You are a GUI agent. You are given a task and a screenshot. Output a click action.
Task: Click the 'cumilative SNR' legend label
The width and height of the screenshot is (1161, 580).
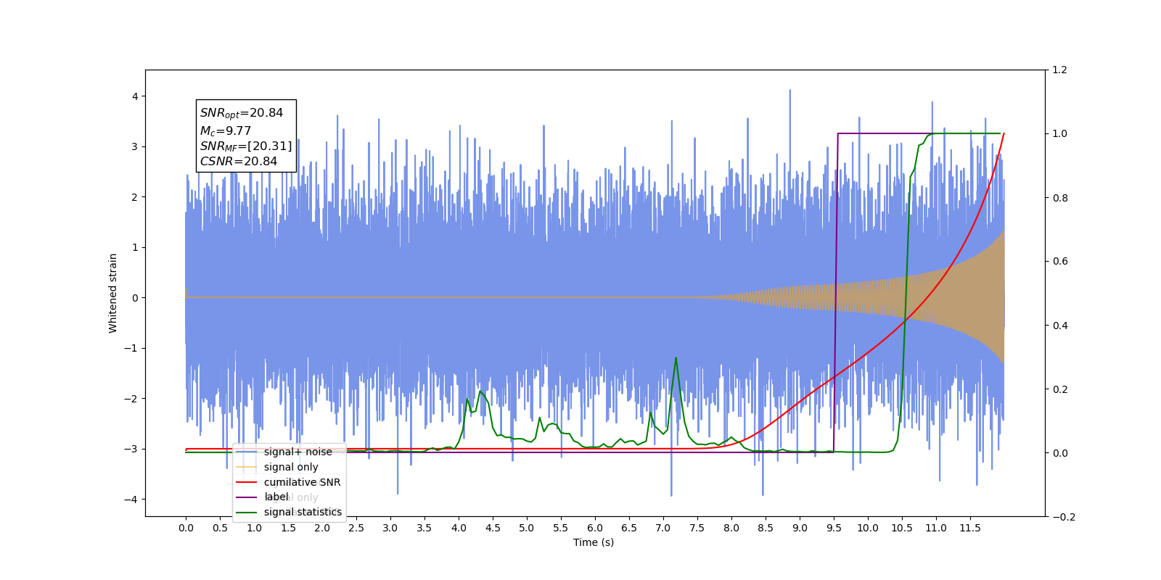[x=302, y=482]
